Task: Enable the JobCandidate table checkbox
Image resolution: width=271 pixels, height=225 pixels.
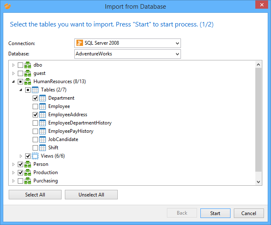Action: click(35, 139)
